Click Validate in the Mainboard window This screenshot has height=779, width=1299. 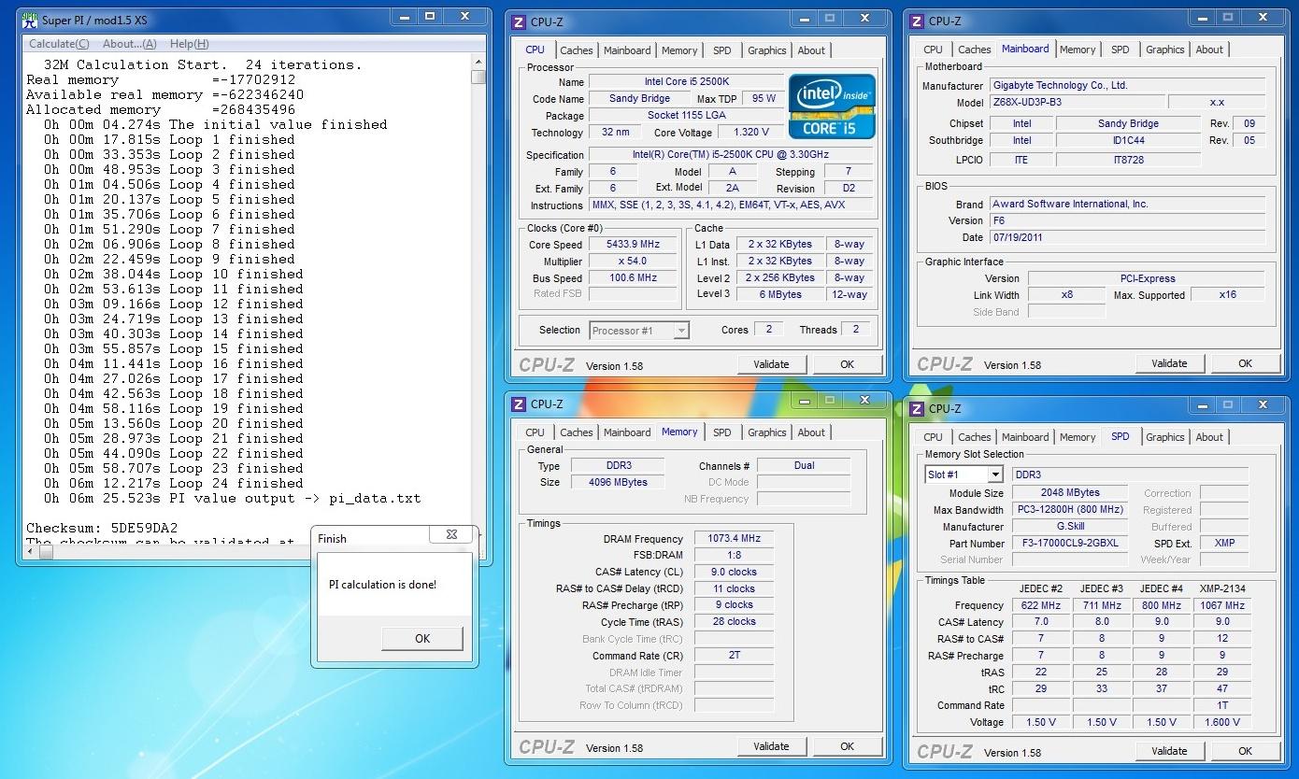pos(1169,363)
